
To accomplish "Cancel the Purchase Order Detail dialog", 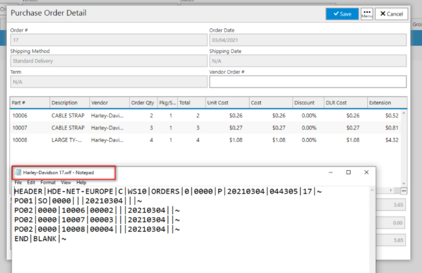I will [391, 14].
